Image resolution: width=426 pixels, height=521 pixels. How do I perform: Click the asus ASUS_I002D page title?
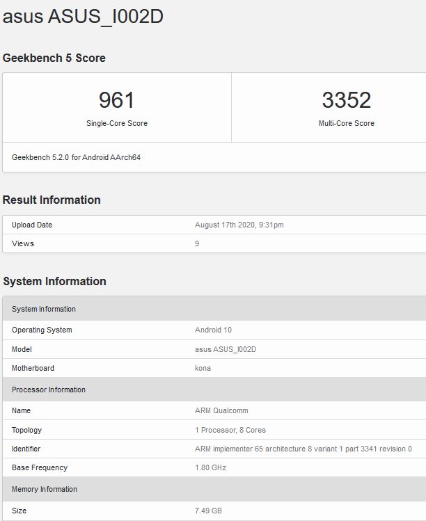(83, 16)
